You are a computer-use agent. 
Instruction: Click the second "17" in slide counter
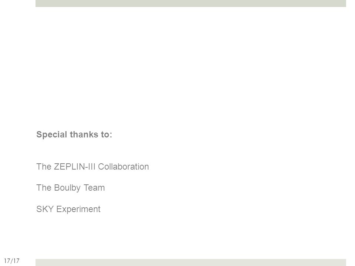(x=16, y=261)
